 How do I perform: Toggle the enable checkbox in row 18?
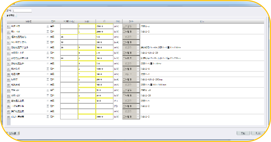(x=48, y=117)
